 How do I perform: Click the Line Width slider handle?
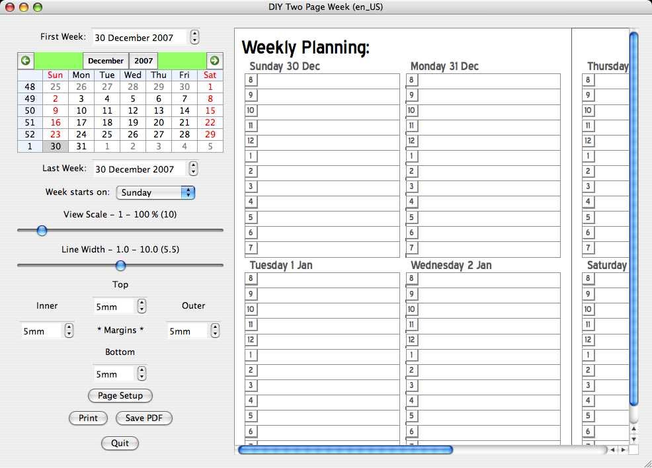click(x=120, y=266)
